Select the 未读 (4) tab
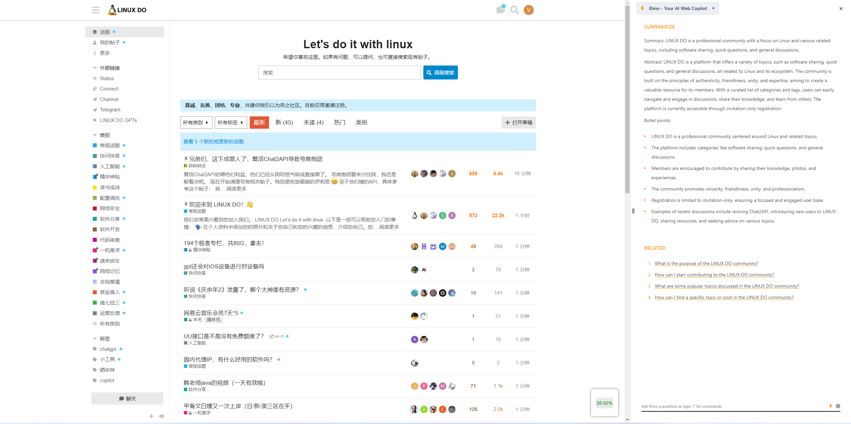 pyautogui.click(x=313, y=123)
